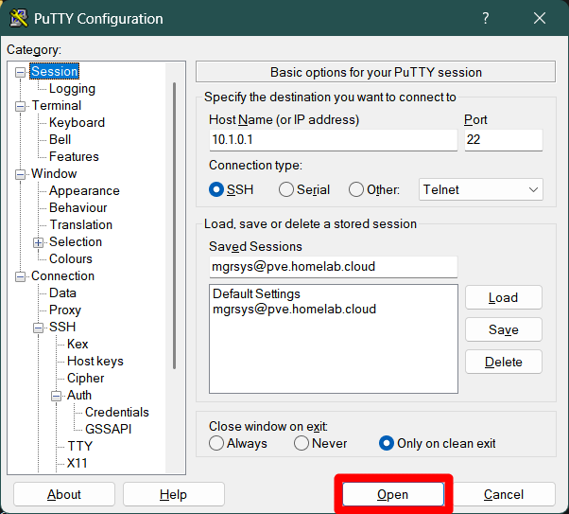The image size is (569, 514).
Task: Open Behaviour settings category
Action: tap(78, 207)
